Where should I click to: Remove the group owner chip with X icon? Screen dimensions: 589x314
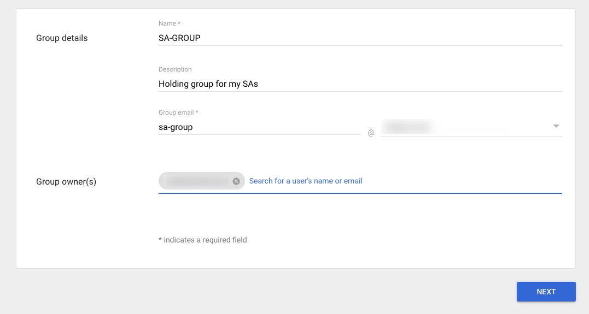pos(236,181)
